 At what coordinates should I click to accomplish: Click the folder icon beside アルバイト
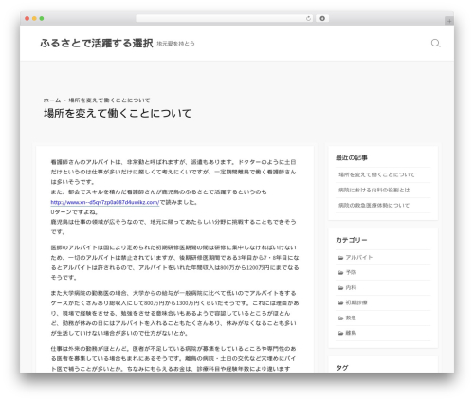[x=340, y=258]
